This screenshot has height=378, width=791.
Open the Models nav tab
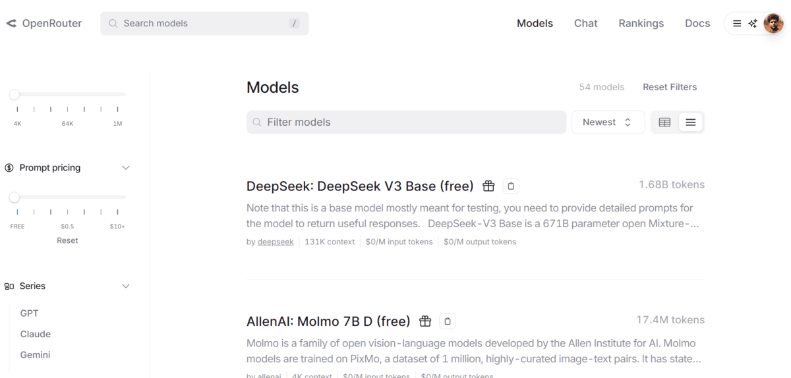[x=535, y=24]
